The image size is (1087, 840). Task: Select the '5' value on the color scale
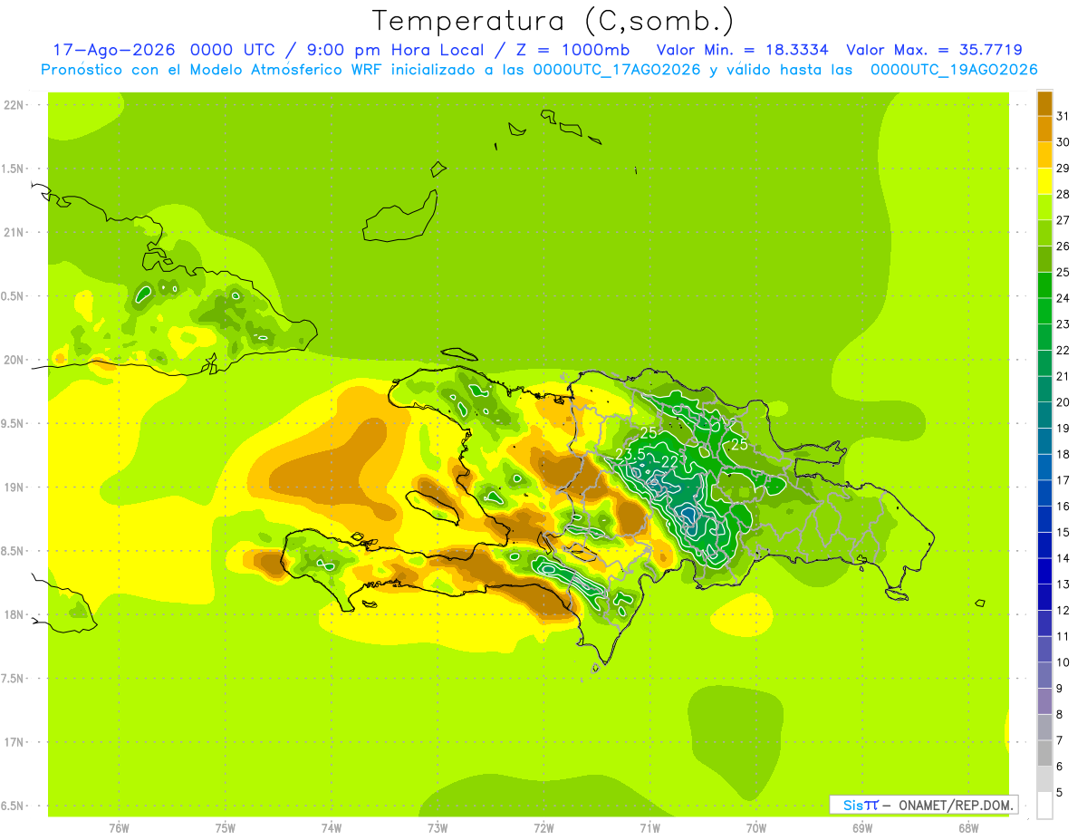point(1060,793)
